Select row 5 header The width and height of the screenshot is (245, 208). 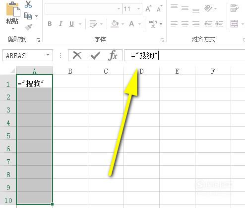[8, 133]
